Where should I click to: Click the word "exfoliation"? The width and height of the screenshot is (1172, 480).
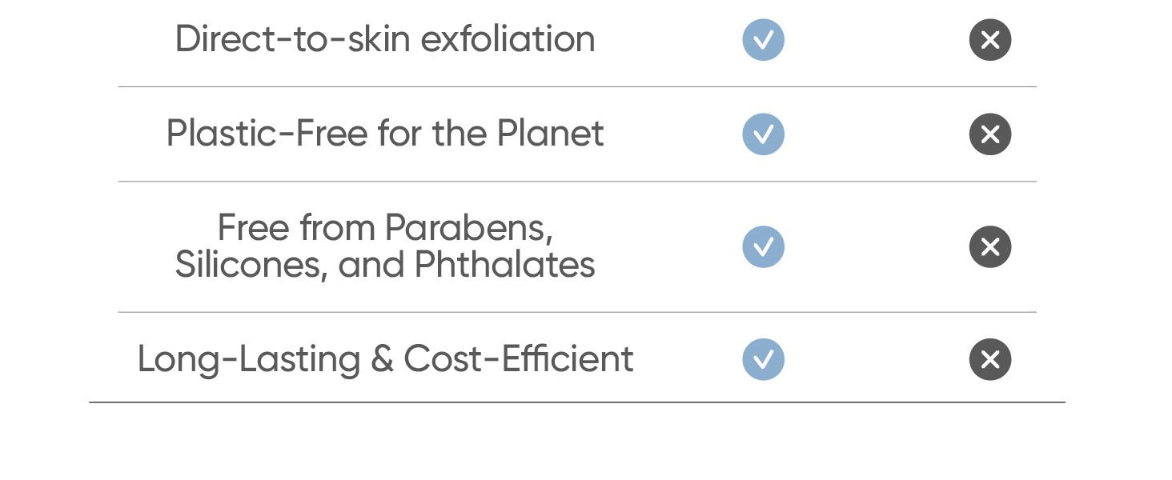click(508, 39)
